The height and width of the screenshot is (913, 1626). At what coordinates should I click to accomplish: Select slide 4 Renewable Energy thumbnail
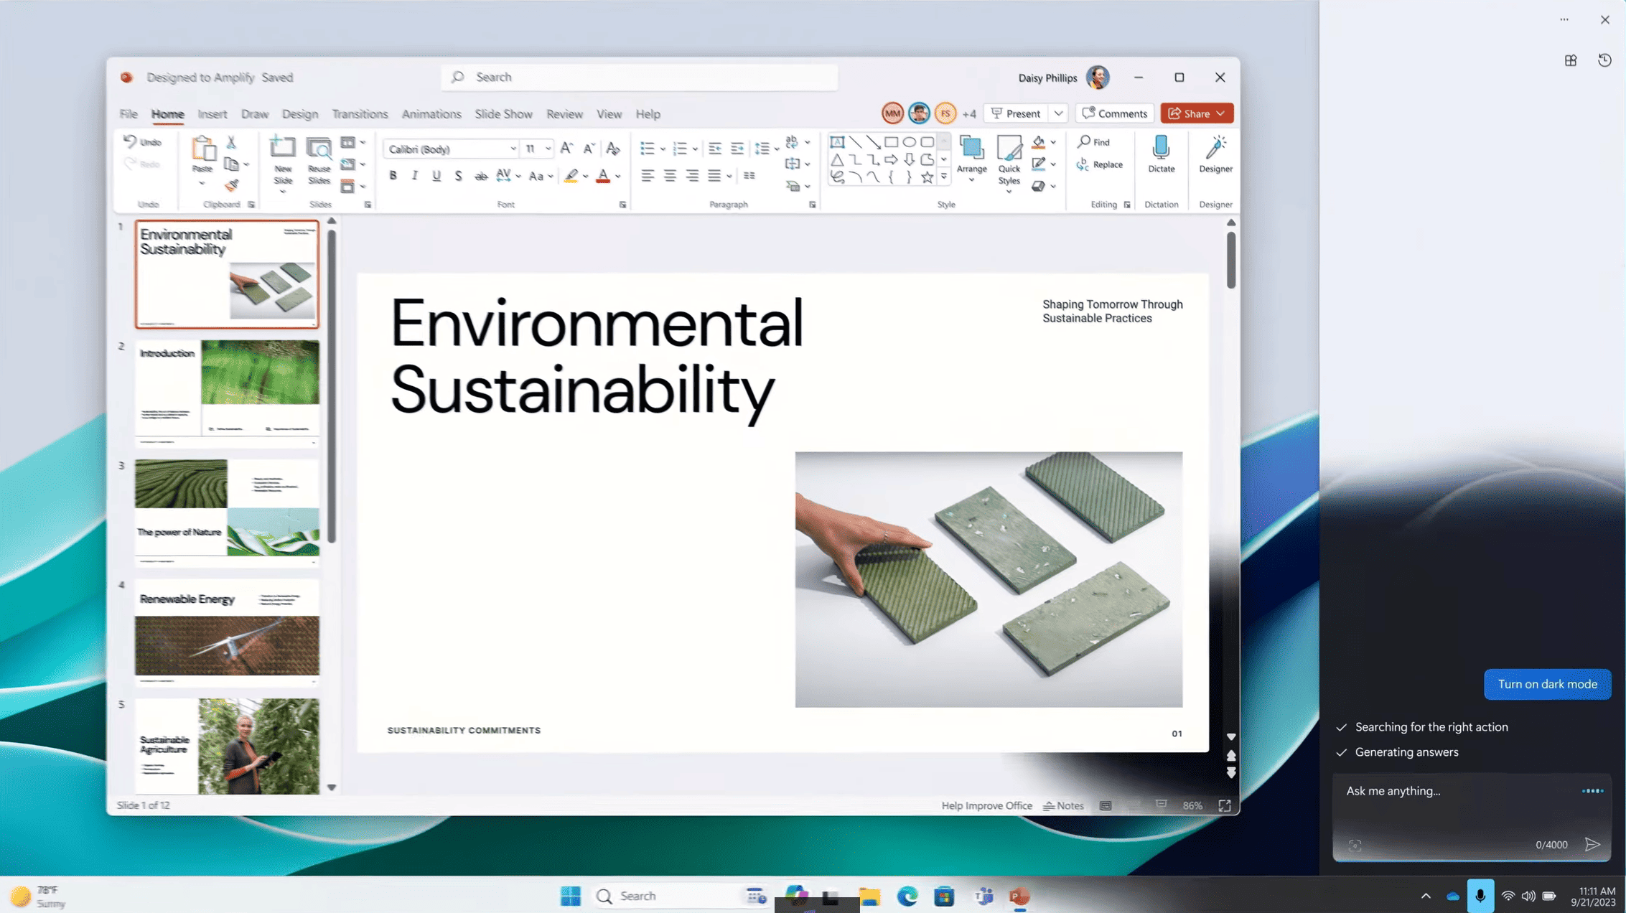[x=227, y=632]
